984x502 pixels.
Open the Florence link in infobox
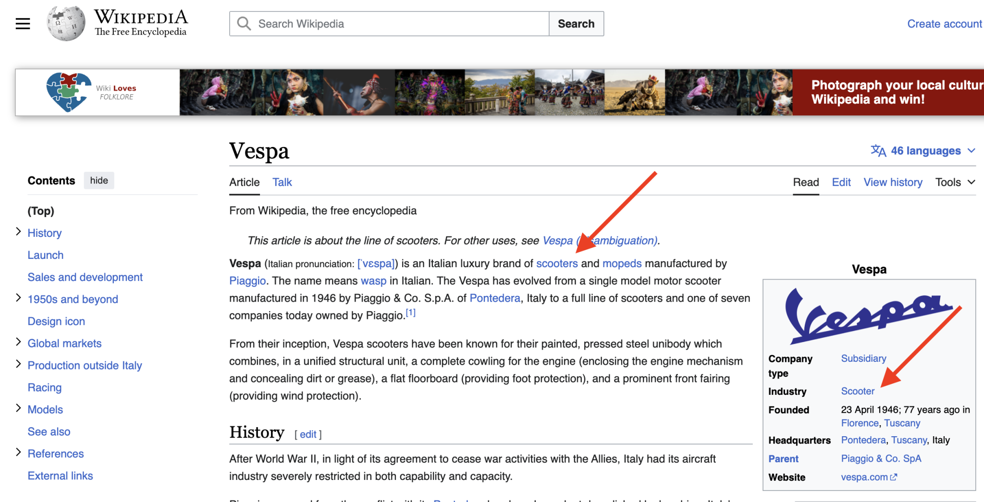coord(860,423)
